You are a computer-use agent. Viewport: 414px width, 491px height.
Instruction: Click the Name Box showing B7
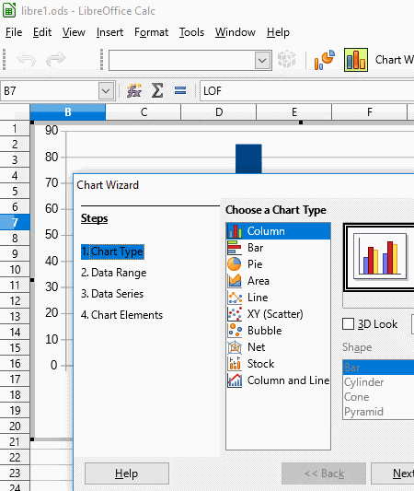(x=50, y=91)
